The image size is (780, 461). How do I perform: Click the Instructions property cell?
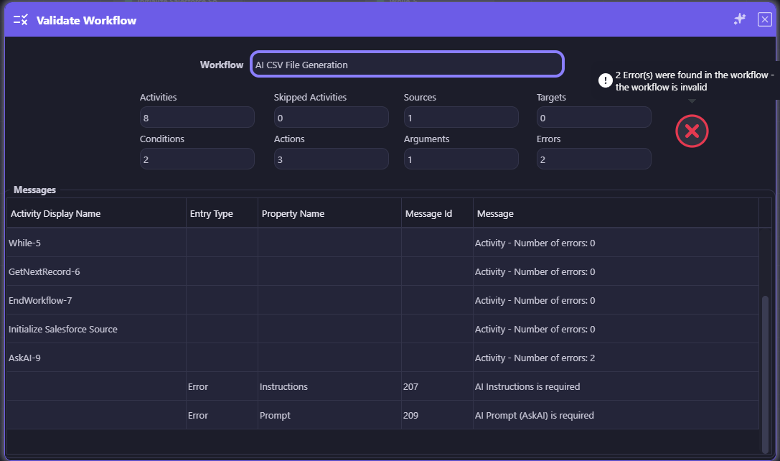[329, 386]
